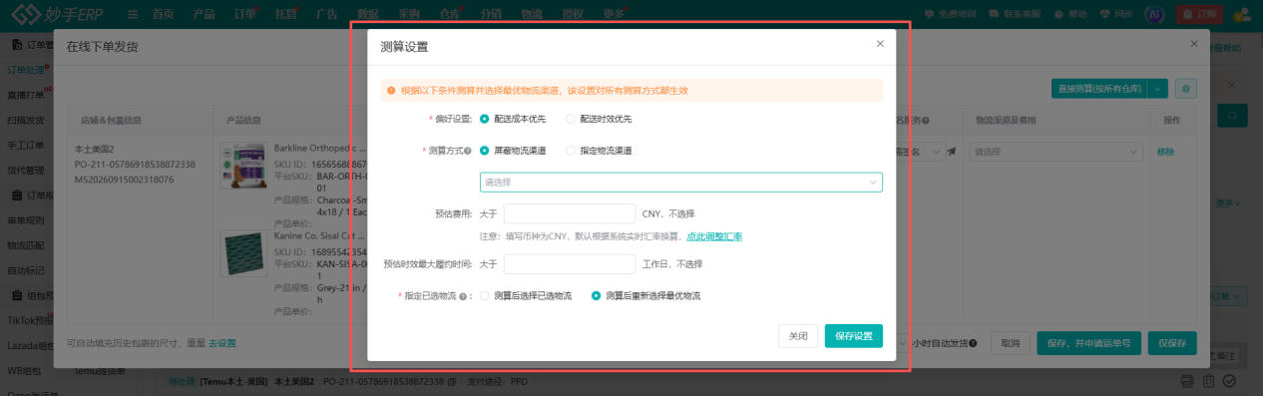This screenshot has width=1263, height=396.
Task: Open the 请选择 logistics channel dropdown in dialog
Action: (680, 183)
